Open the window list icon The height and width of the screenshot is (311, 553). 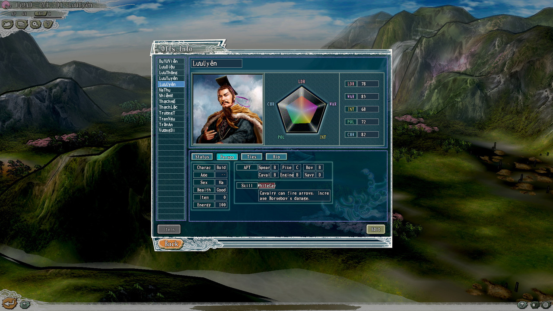[21, 24]
